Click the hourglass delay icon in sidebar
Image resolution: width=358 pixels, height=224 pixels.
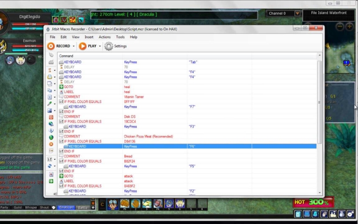point(50,70)
